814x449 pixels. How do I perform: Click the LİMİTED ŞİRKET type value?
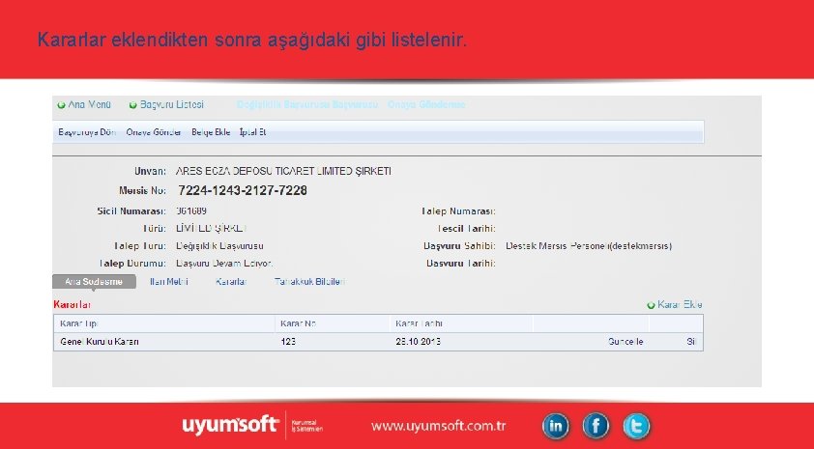click(x=211, y=229)
